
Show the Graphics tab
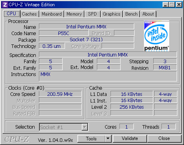pyautogui.click(x=112, y=14)
